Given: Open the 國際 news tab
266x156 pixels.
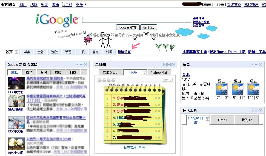Looking at the screenshot, I should click(x=29, y=72).
